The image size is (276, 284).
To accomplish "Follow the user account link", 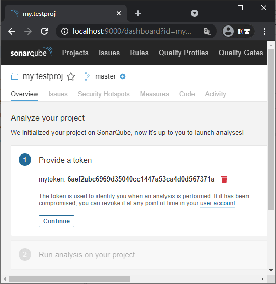I will pos(217,203).
